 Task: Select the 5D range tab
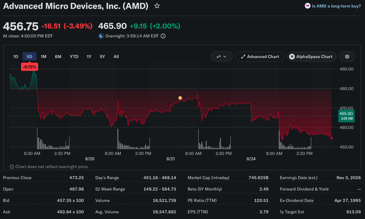click(x=29, y=57)
